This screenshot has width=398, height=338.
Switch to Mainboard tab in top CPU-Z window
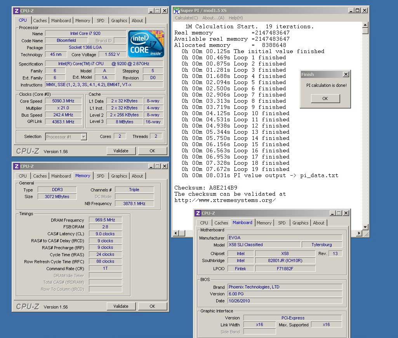point(61,21)
